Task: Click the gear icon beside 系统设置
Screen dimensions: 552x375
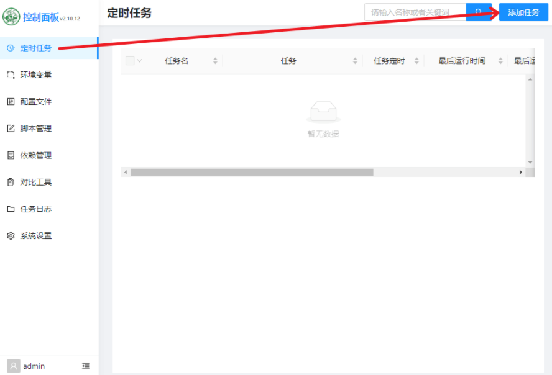Action: 11,236
